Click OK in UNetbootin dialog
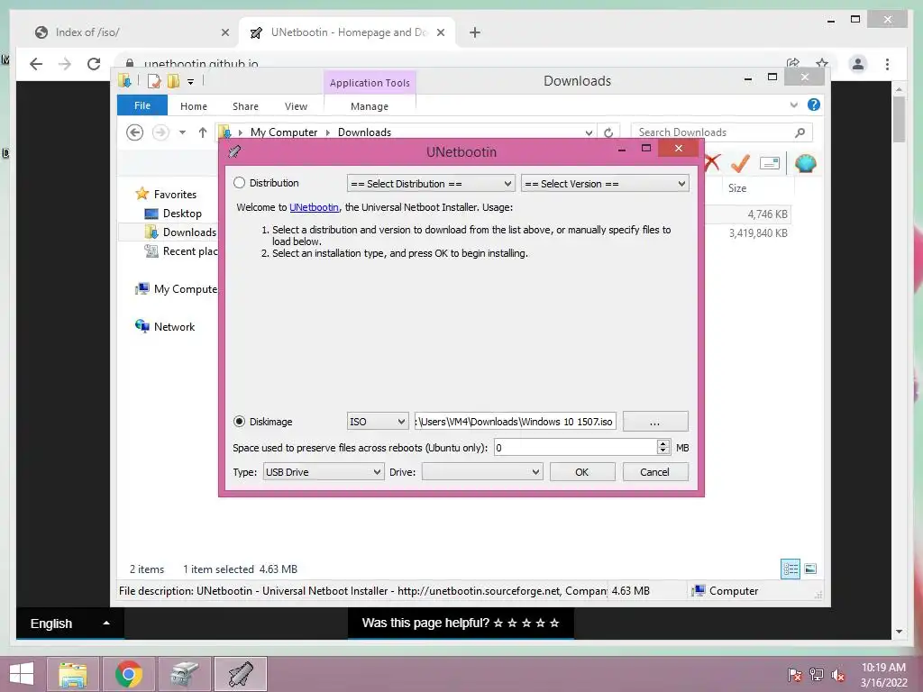The width and height of the screenshot is (923, 692). 582,472
